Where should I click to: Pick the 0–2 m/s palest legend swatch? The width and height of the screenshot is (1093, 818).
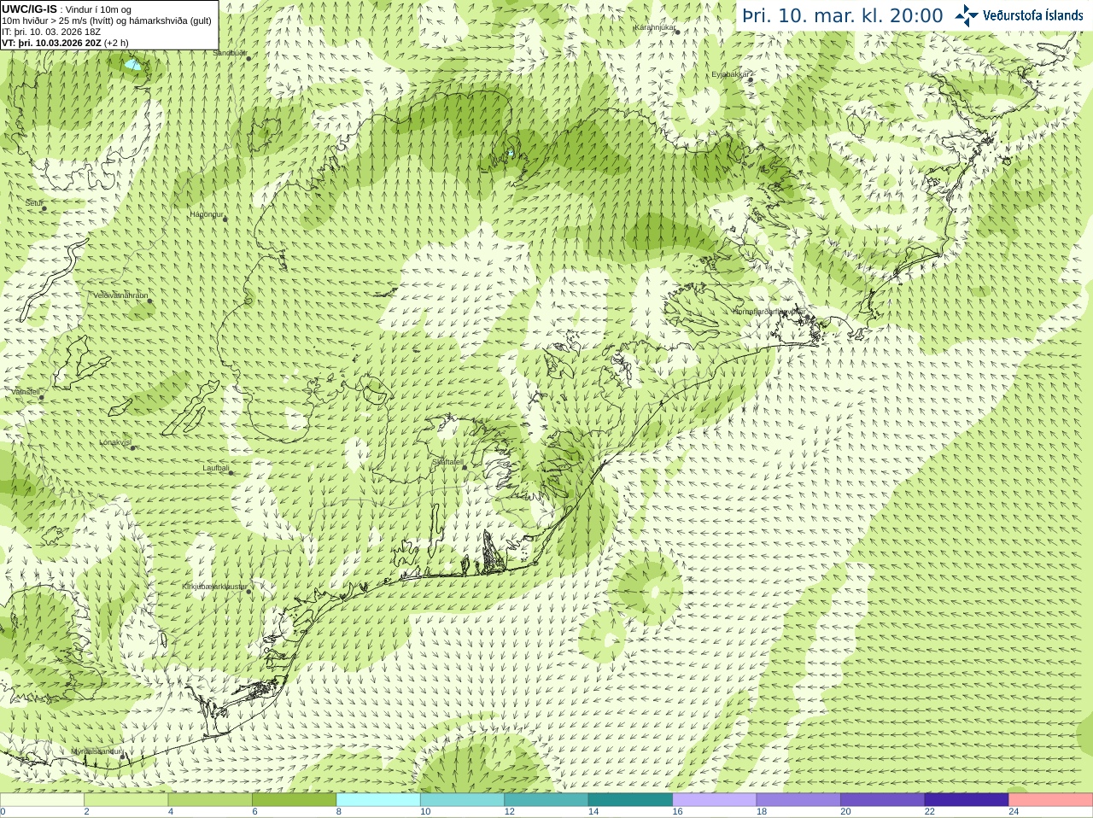[42, 800]
